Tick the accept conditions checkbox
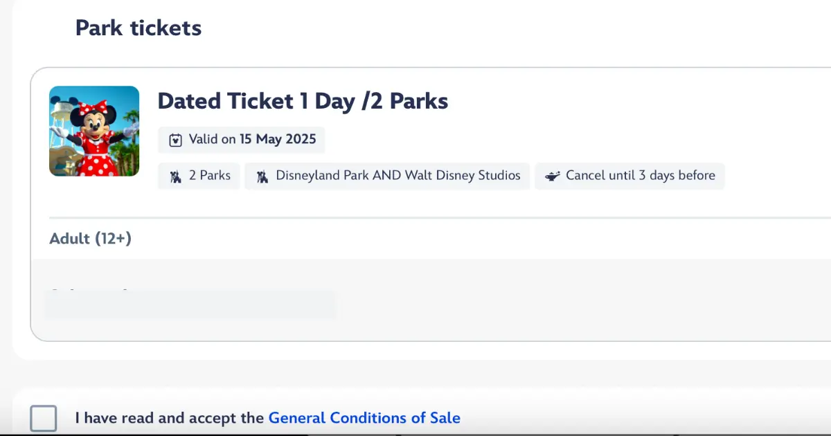The width and height of the screenshot is (831, 436). pyautogui.click(x=44, y=418)
